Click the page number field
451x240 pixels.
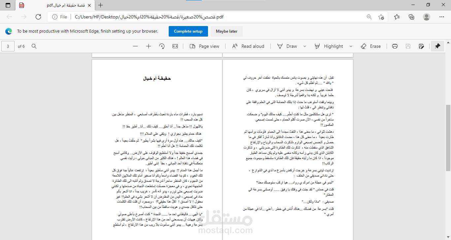[x=8, y=46]
